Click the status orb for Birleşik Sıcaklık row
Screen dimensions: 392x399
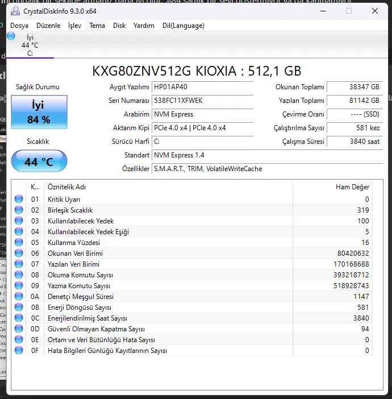coord(19,210)
